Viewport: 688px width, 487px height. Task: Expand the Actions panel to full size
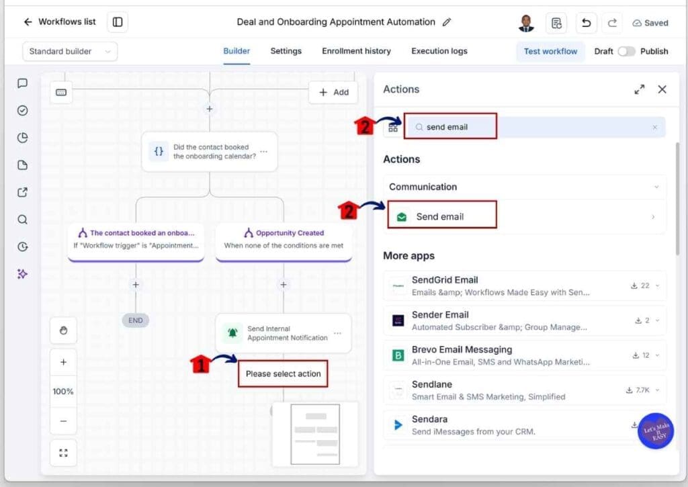point(640,89)
